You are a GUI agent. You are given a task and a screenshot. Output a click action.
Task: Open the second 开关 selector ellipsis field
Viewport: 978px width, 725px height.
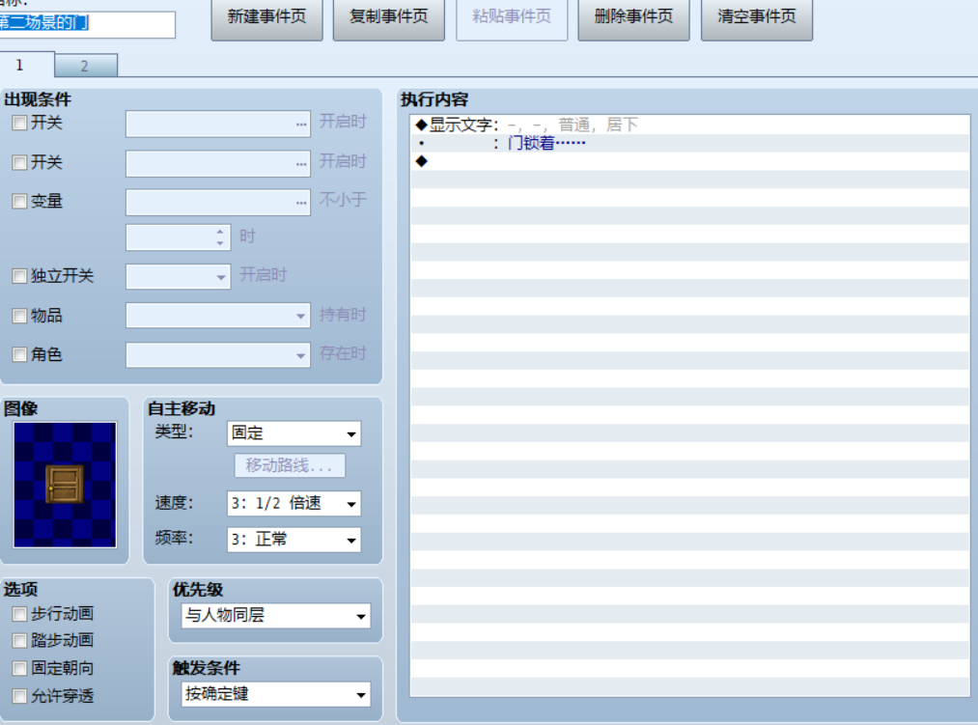pos(217,163)
